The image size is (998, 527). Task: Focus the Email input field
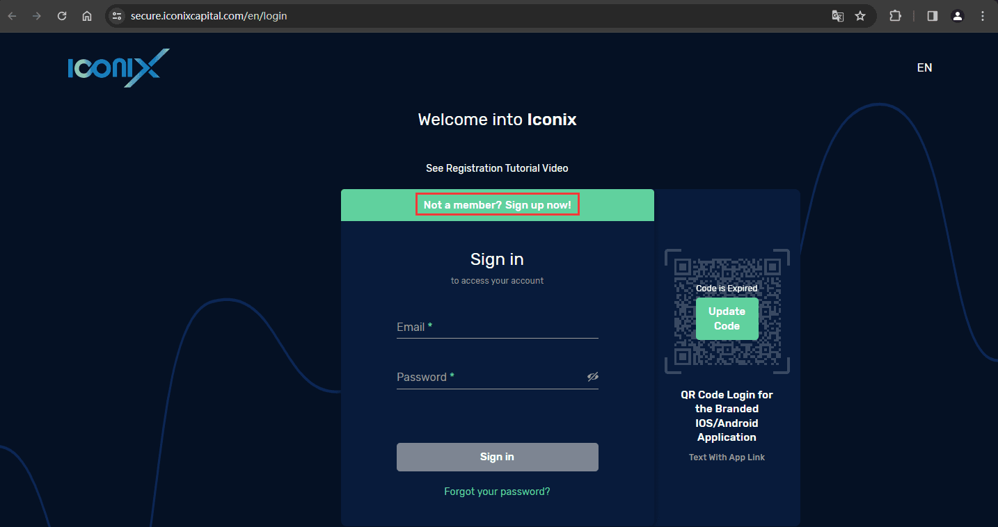pos(497,327)
